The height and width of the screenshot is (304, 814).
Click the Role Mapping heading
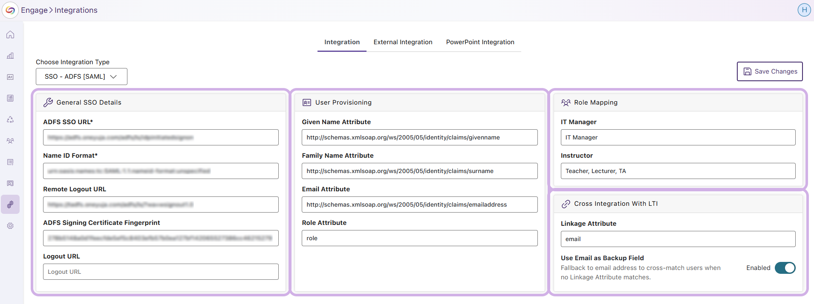[596, 102]
